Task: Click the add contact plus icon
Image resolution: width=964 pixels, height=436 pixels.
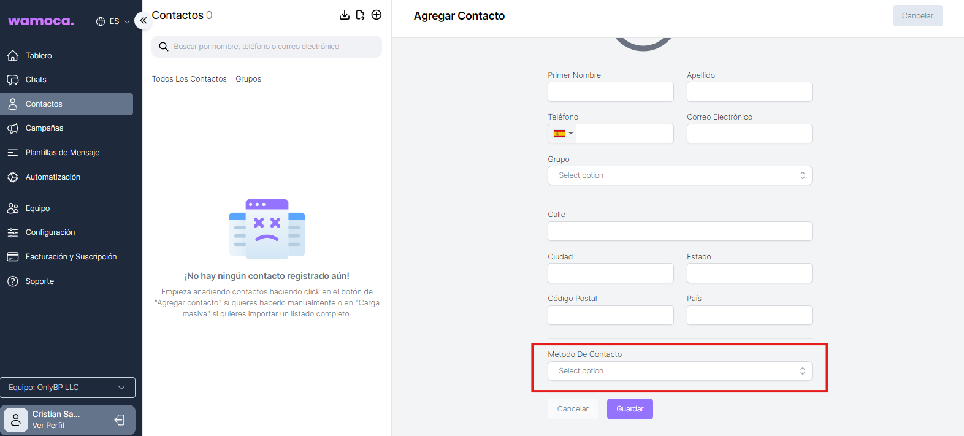Action: (377, 15)
